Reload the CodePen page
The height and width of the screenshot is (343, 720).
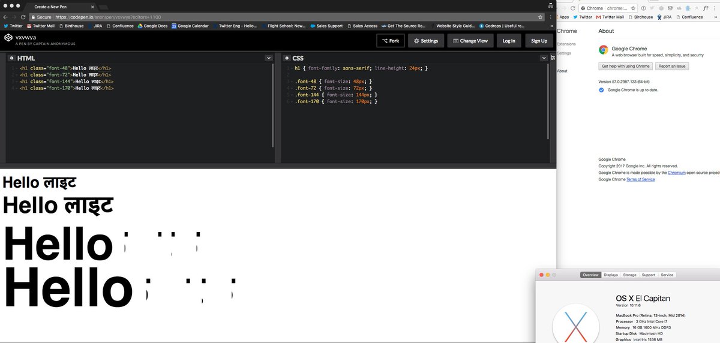[23, 17]
